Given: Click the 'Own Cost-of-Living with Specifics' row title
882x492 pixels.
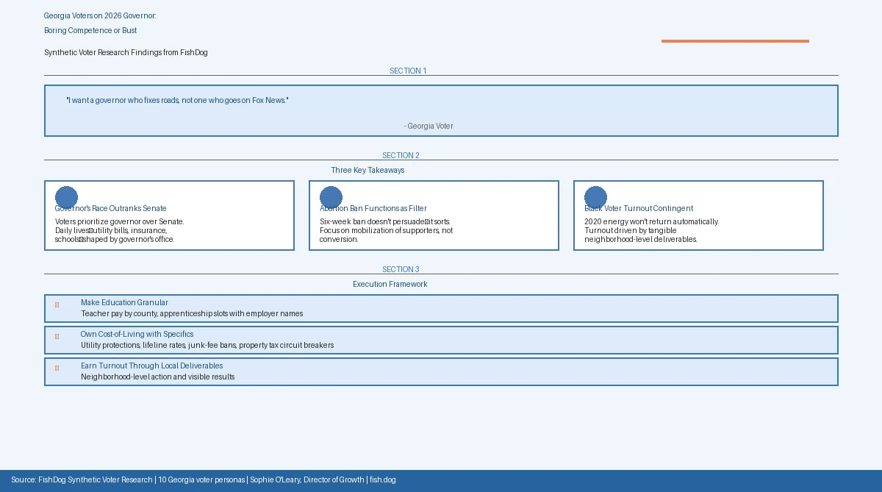Looking at the screenshot, I should [x=137, y=334].
